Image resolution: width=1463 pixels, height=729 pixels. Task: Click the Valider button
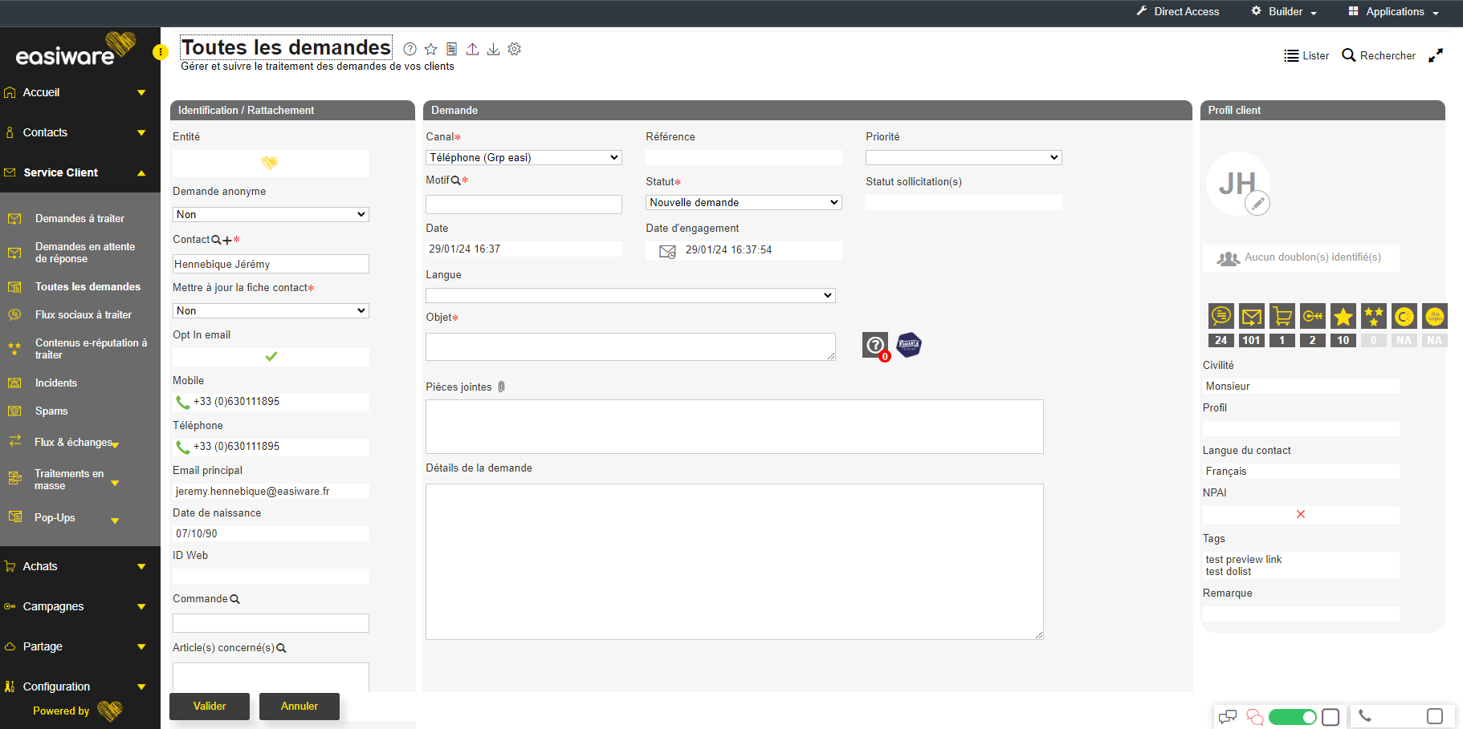tap(210, 706)
